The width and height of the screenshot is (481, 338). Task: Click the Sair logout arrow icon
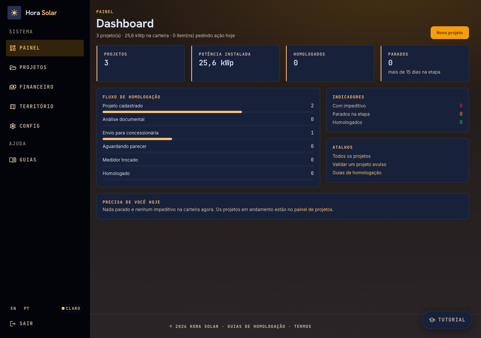(13, 324)
